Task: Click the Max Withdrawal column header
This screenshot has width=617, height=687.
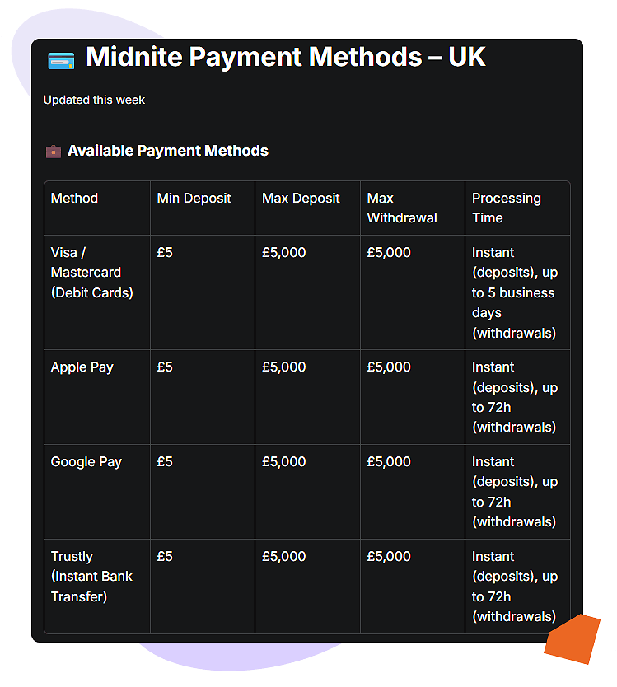Action: [x=402, y=208]
